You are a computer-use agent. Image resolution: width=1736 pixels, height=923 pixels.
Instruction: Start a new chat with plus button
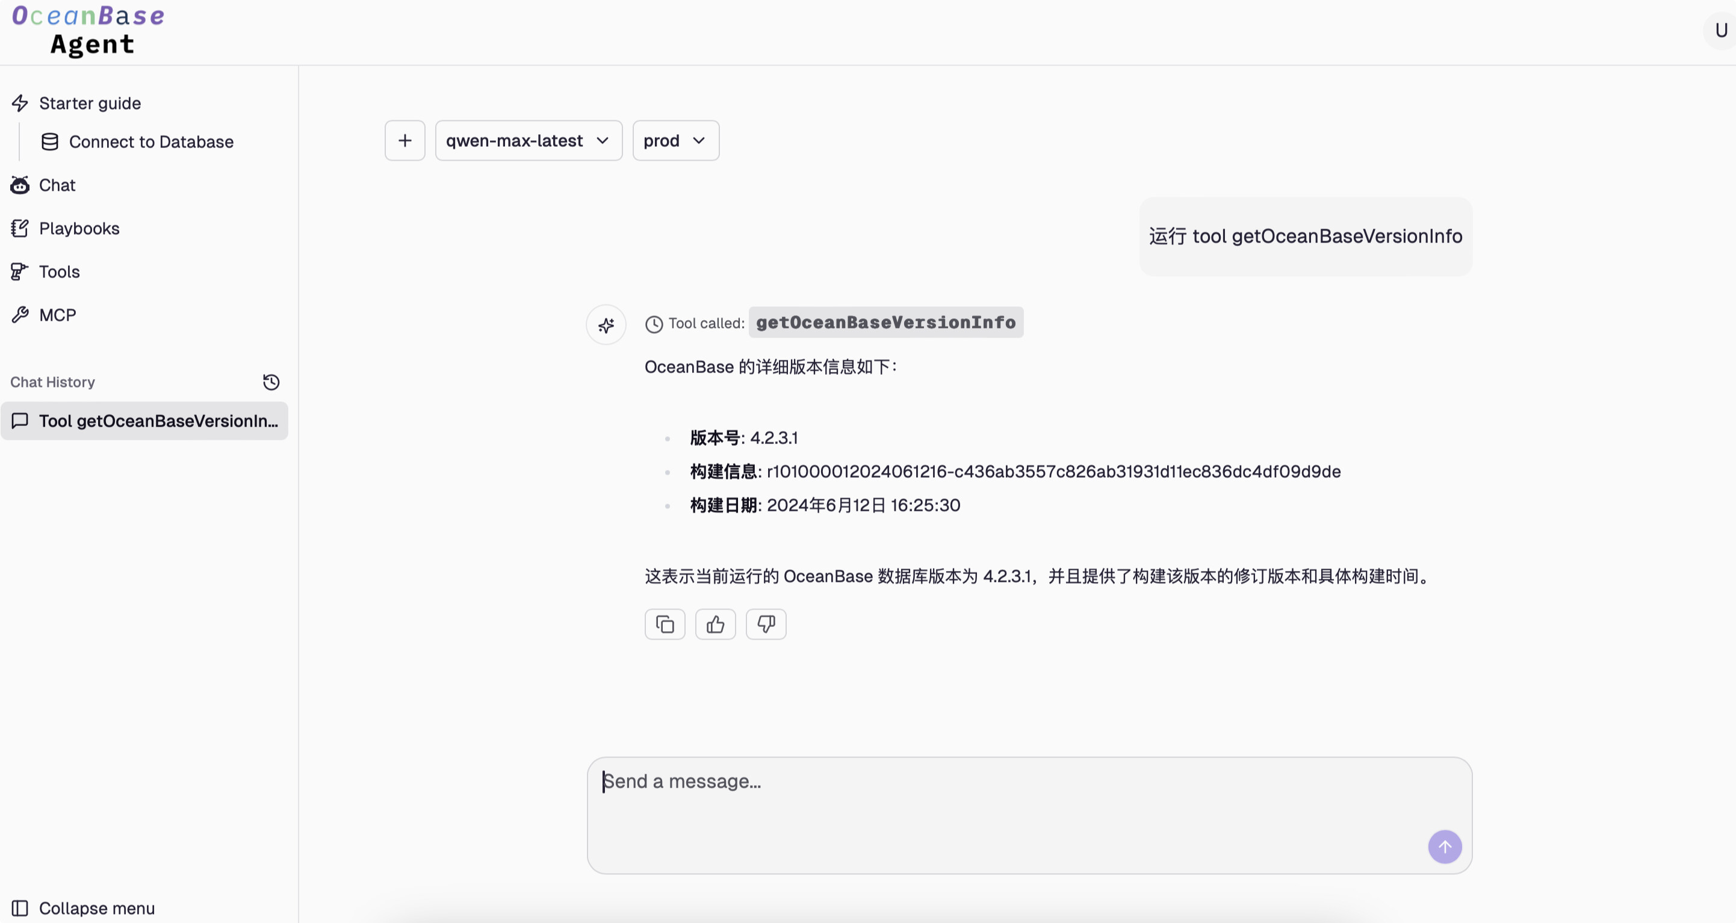[405, 141]
